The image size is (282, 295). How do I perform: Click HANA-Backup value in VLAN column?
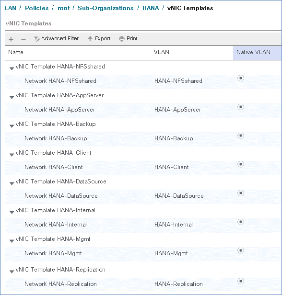click(x=174, y=139)
